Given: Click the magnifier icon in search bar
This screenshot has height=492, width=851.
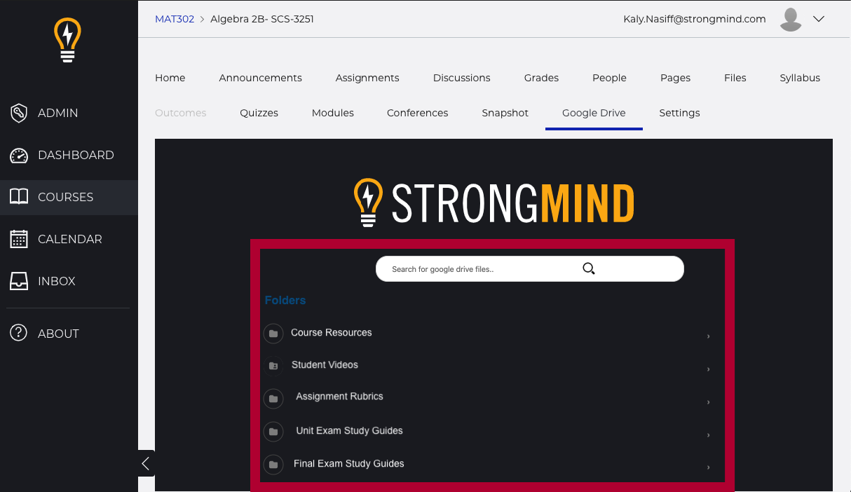Looking at the screenshot, I should click(x=589, y=268).
